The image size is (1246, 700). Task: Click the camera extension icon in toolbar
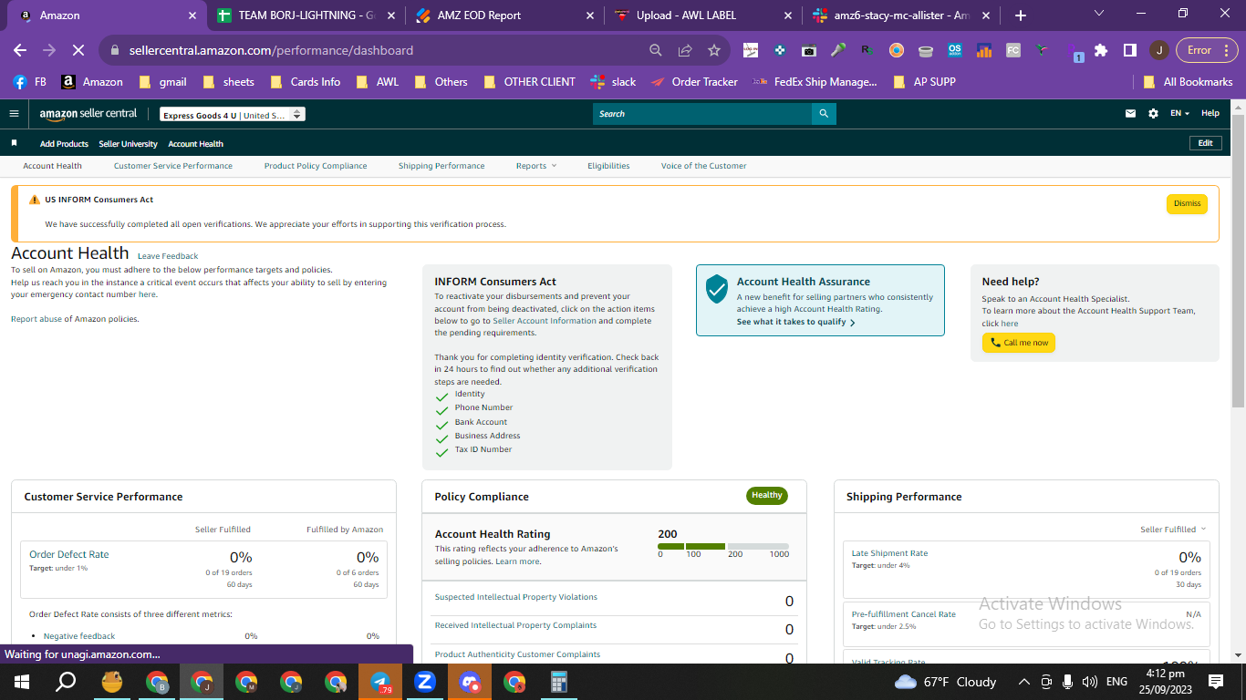point(808,50)
